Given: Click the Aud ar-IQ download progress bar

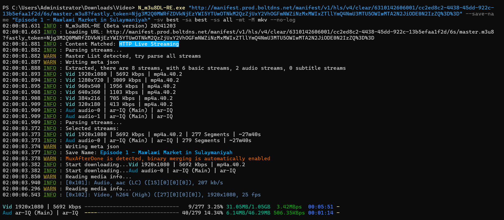Looking at the screenshot, I should point(132,213).
